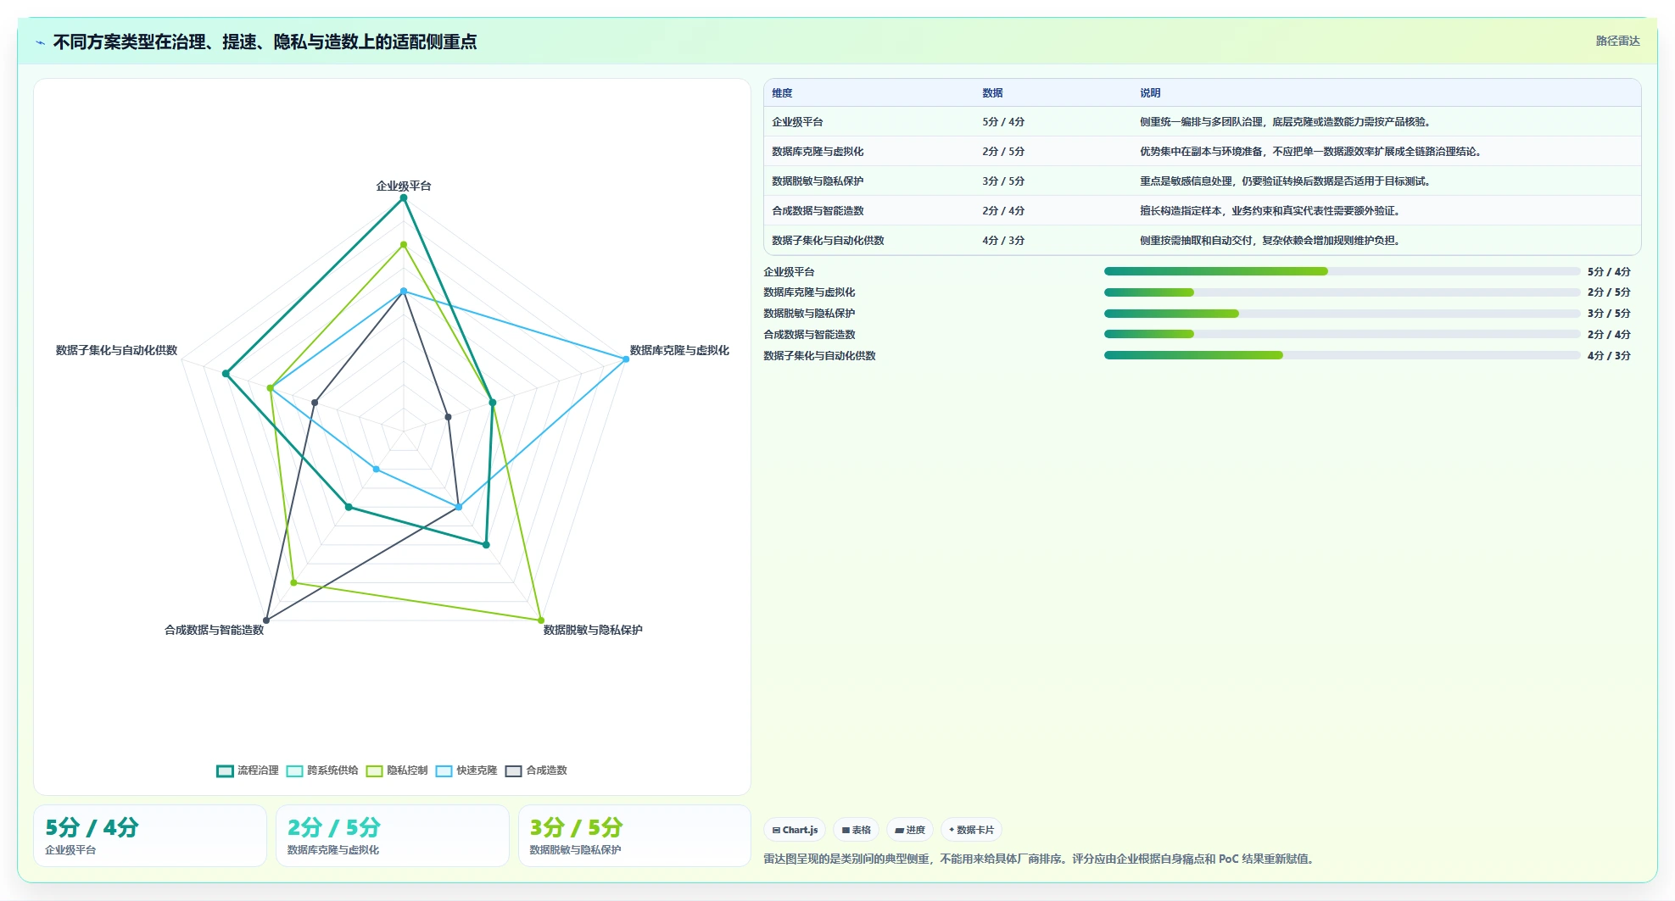Click the 数据卡片 tag chip
This screenshot has height=901, width=1675.
(971, 830)
